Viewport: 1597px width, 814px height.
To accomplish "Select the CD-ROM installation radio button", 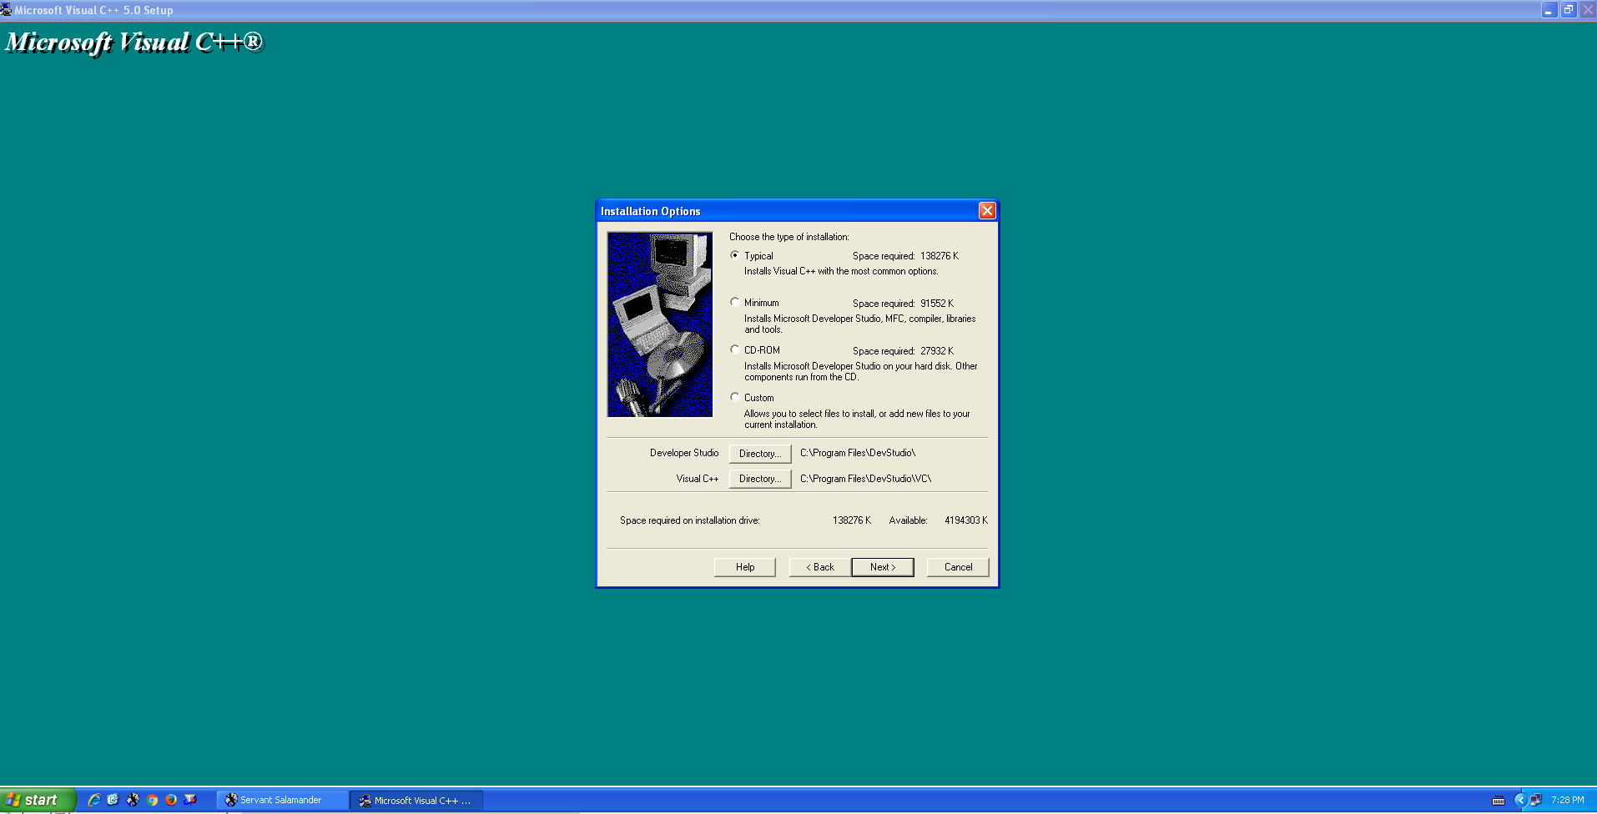I will coord(735,350).
